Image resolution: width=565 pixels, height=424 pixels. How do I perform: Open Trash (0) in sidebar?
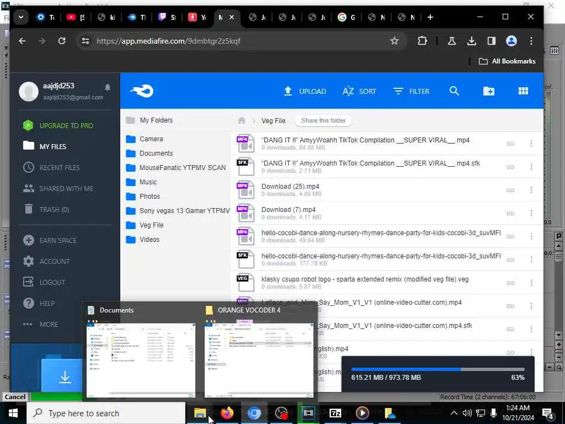[46, 209]
